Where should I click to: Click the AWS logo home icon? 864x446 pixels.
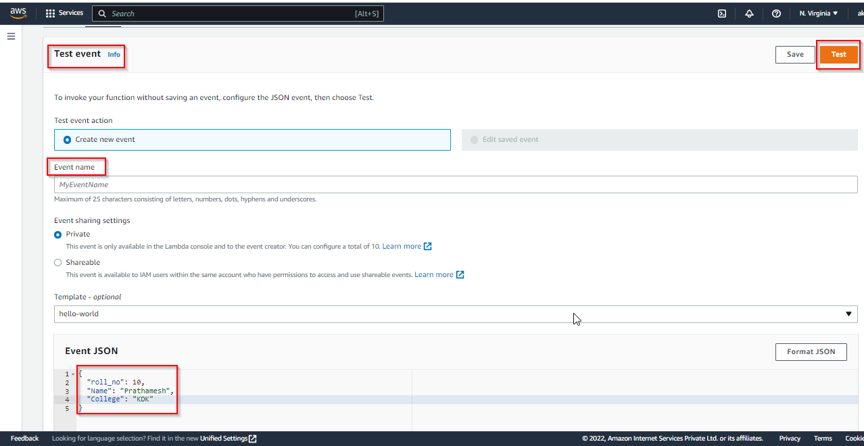[x=18, y=13]
